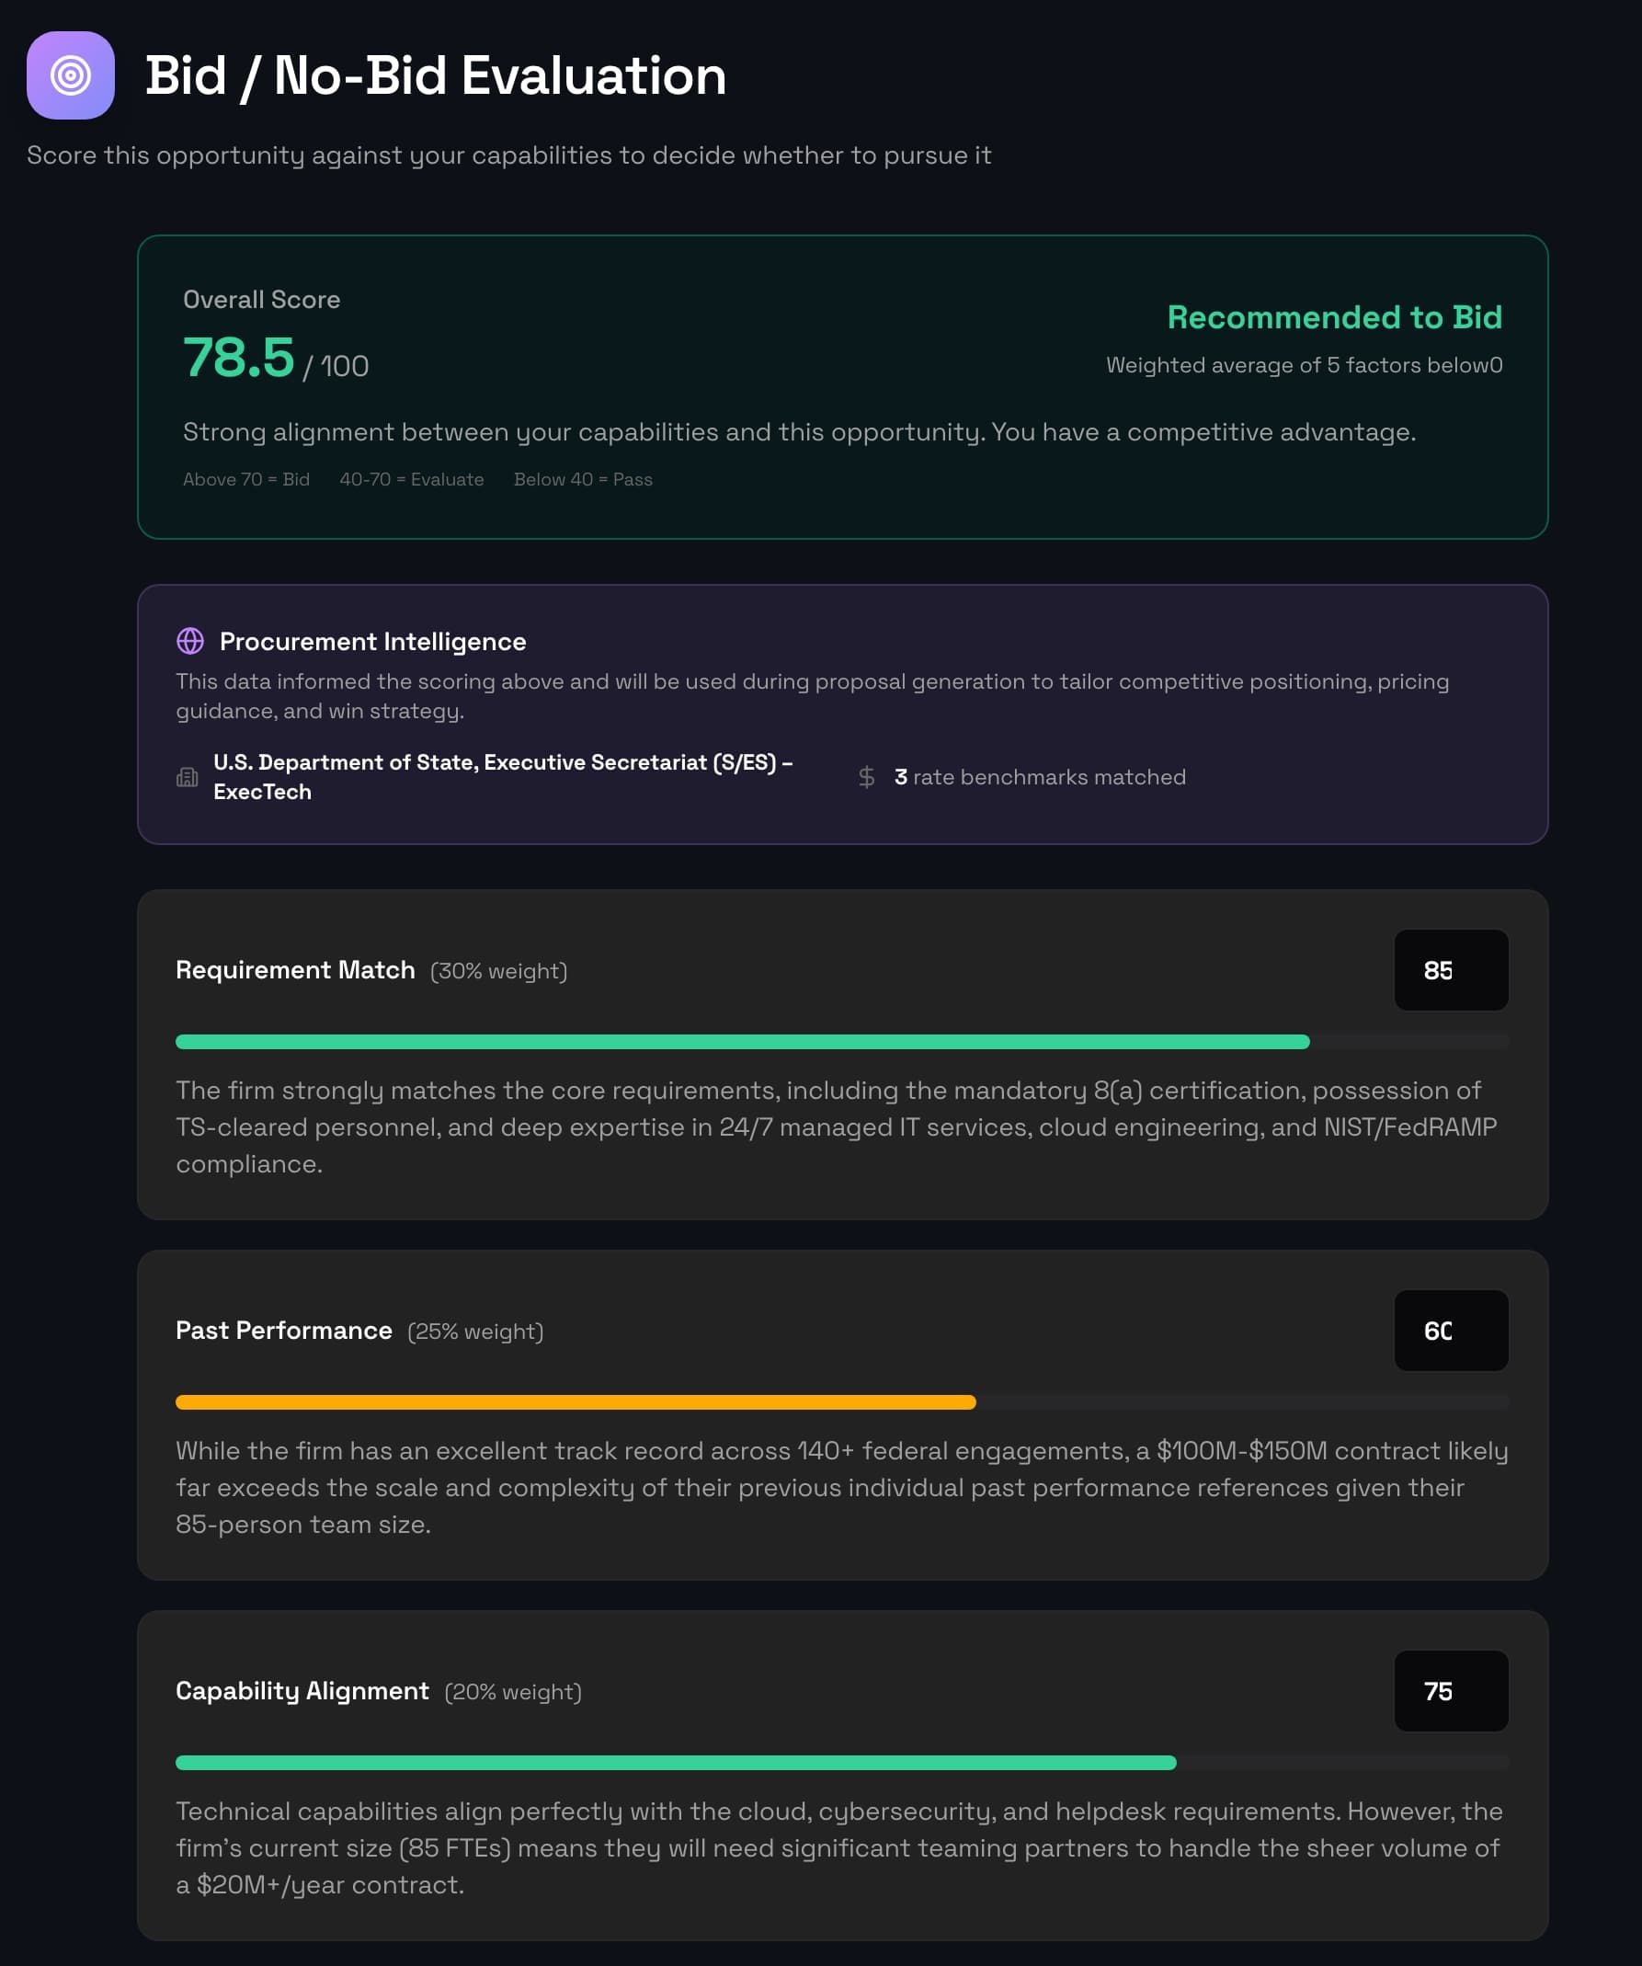Click the Past Performance factor title

coord(284,1331)
